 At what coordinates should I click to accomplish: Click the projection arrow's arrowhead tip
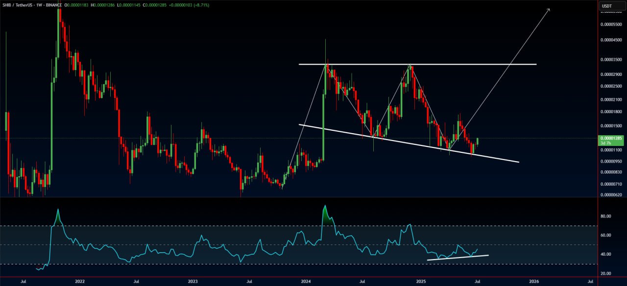coord(550,9)
